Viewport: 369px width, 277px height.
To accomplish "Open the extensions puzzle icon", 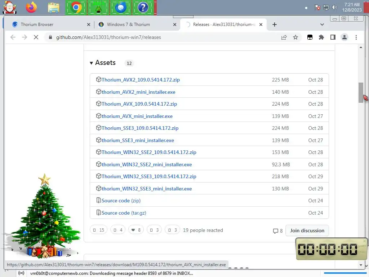I will click(321, 37).
